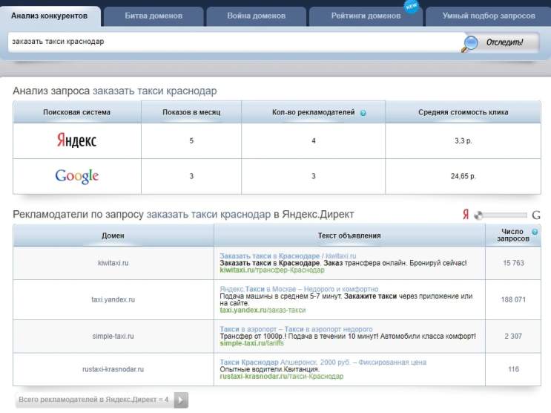Viewport: 551px width, 413px height.
Task: Click the Google logo in the table
Action: [76, 176]
